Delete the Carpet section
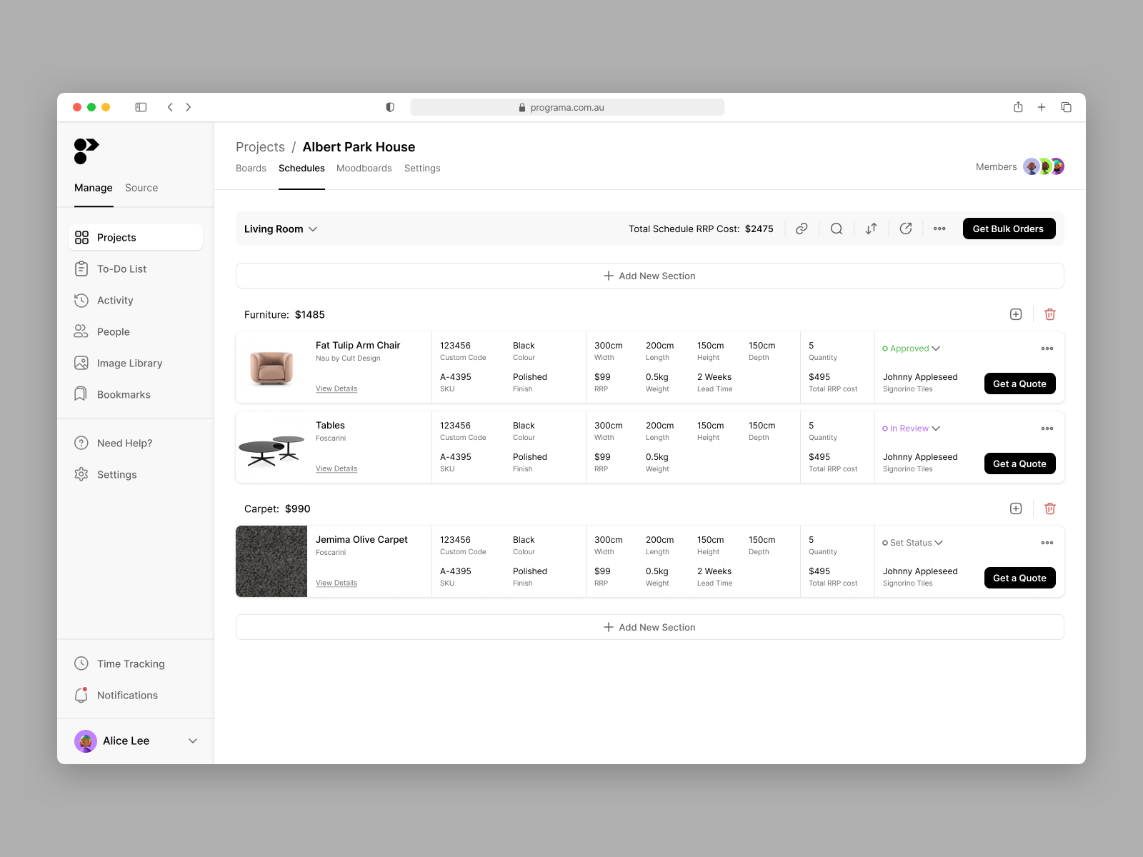This screenshot has width=1143, height=857. 1050,508
